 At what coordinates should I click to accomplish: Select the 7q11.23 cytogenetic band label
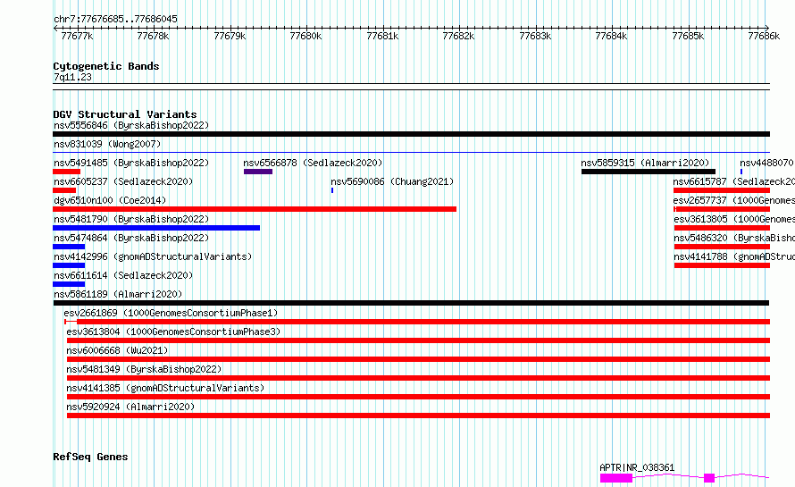pyautogui.click(x=72, y=77)
